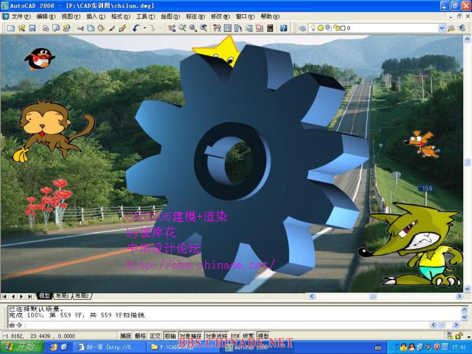Open the Block Editor icon
Image resolution: width=472 pixels, height=354 pixels.
click(x=122, y=28)
